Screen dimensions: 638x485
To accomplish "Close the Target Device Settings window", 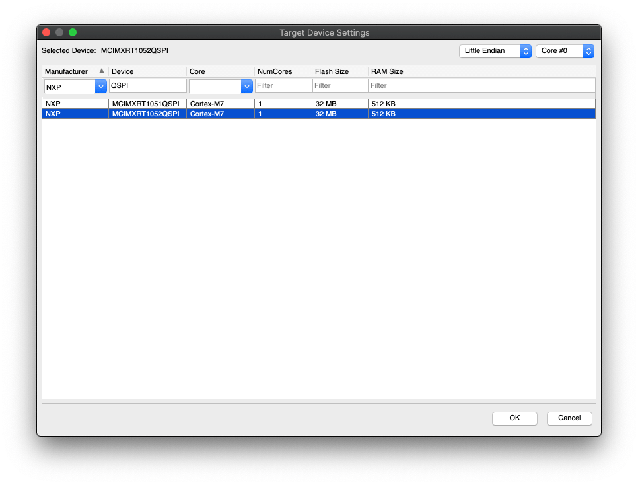I will (46, 32).
